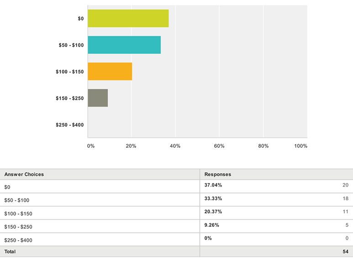Click the total count 54

pos(346,252)
